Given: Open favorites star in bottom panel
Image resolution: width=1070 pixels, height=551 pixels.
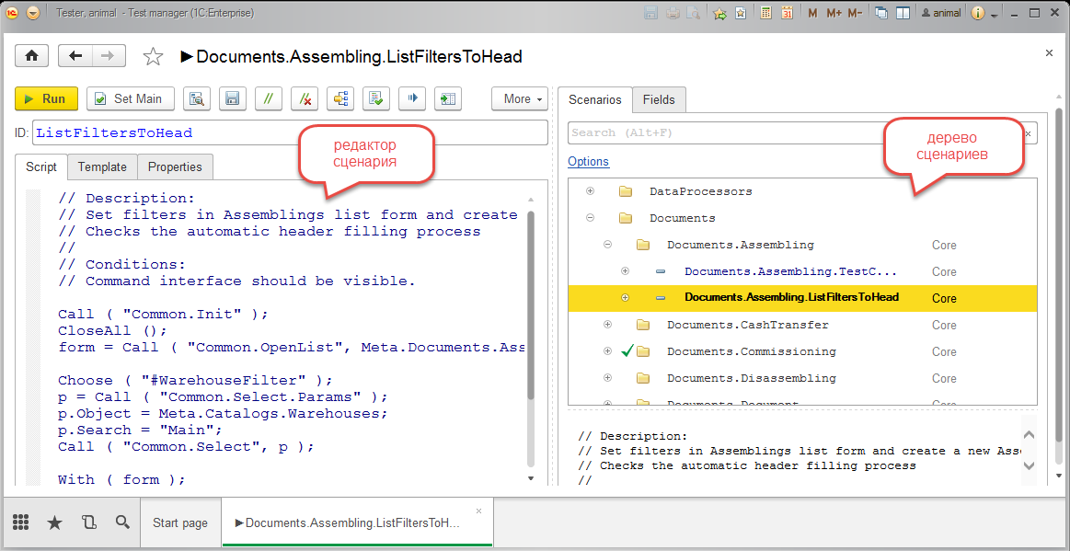Looking at the screenshot, I should tap(54, 523).
